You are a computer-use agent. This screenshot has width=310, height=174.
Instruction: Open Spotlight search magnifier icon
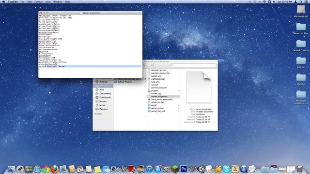[x=301, y=1]
